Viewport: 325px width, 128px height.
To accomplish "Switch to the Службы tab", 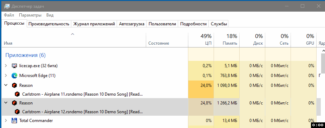I will [x=219, y=24].
